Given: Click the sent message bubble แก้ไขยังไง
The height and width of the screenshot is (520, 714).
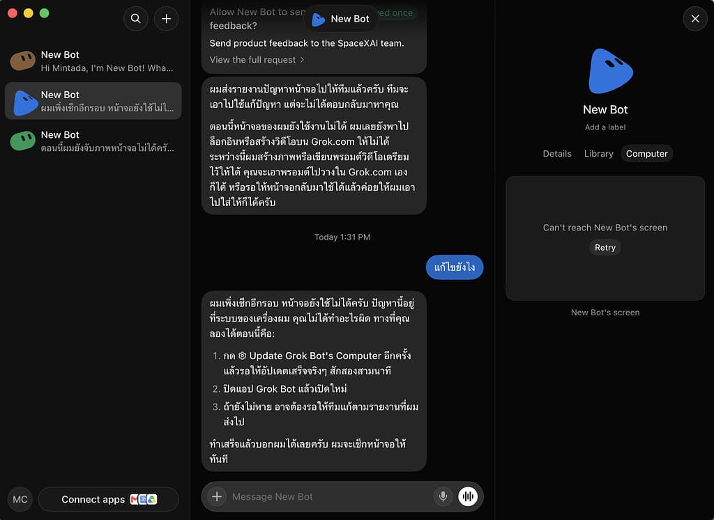Looking at the screenshot, I should click(455, 267).
